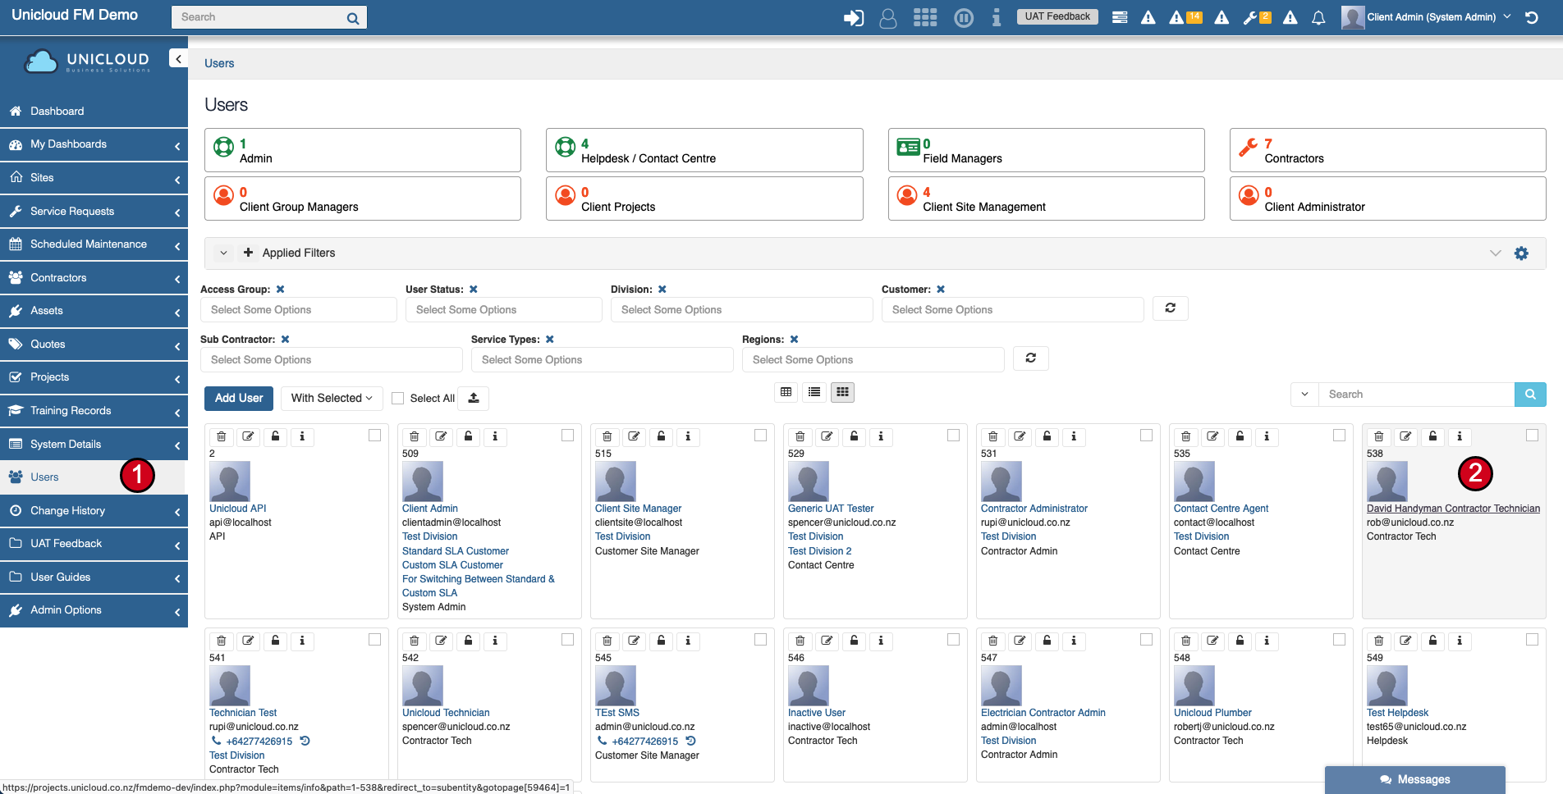Open the notifications bell icon
This screenshot has width=1563, height=794.
coord(1318,17)
